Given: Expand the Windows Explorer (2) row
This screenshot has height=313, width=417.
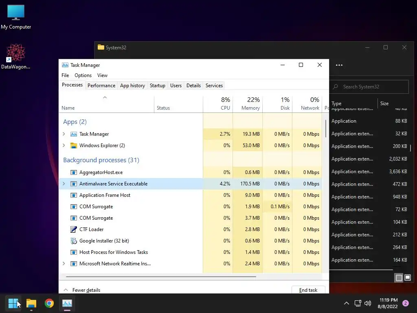Looking at the screenshot, I should tap(64, 145).
